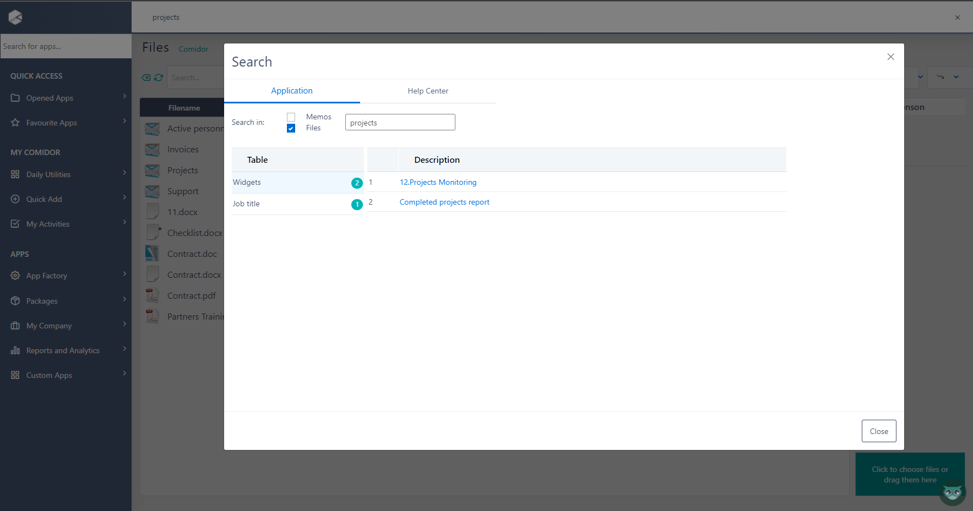This screenshot has width=973, height=511.
Task: Click the Filename column header
Action: (x=184, y=108)
